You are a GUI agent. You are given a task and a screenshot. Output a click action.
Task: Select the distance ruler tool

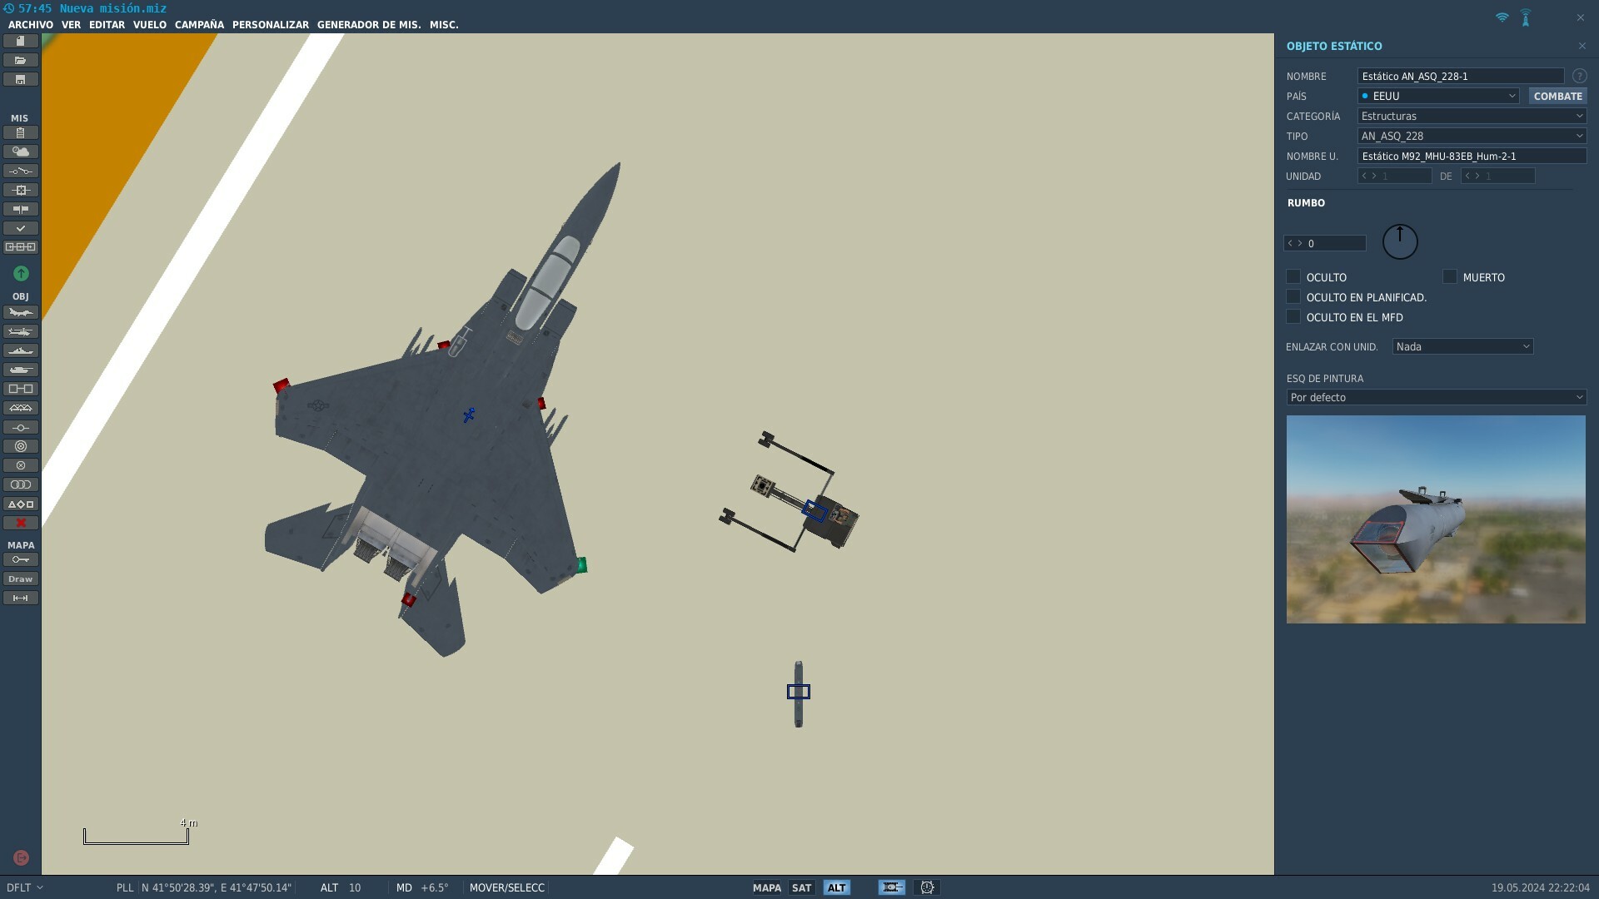(x=20, y=598)
